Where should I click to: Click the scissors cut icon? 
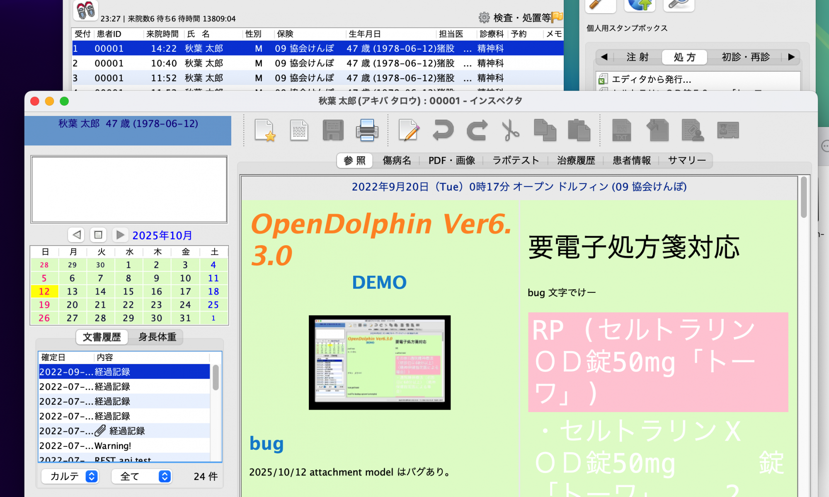(x=511, y=130)
